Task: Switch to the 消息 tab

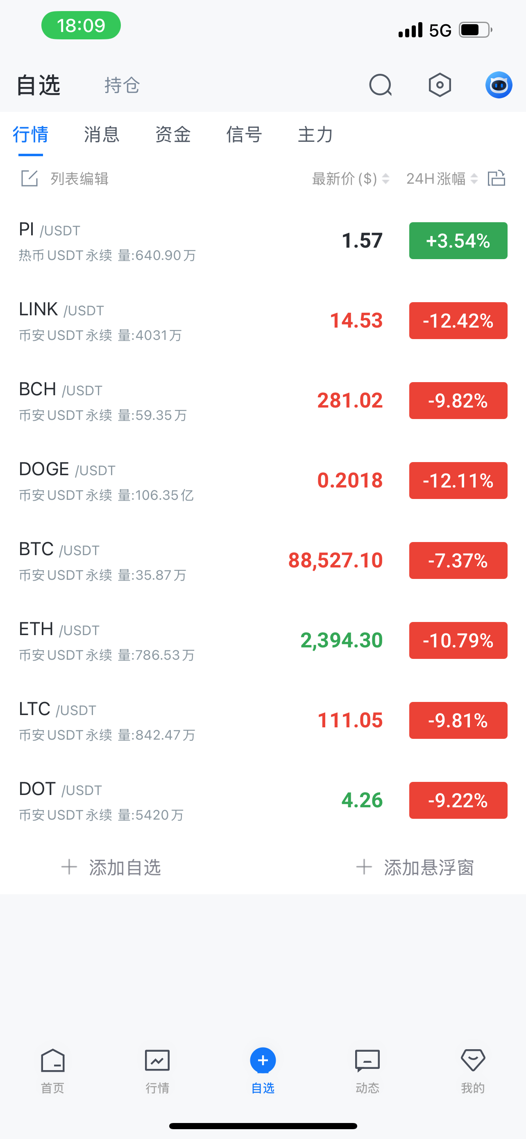Action: (102, 134)
